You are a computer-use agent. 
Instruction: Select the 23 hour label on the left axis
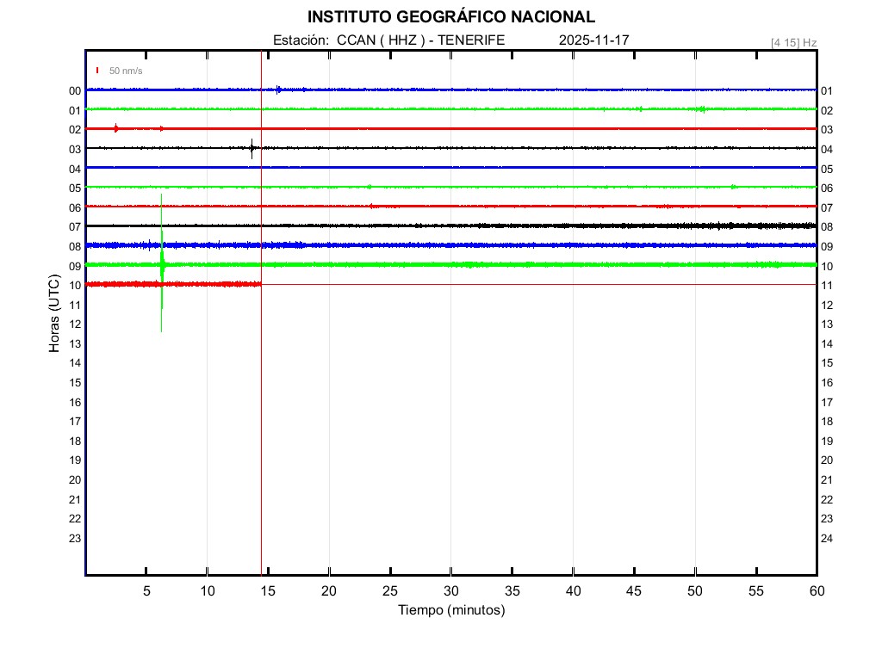coord(75,539)
